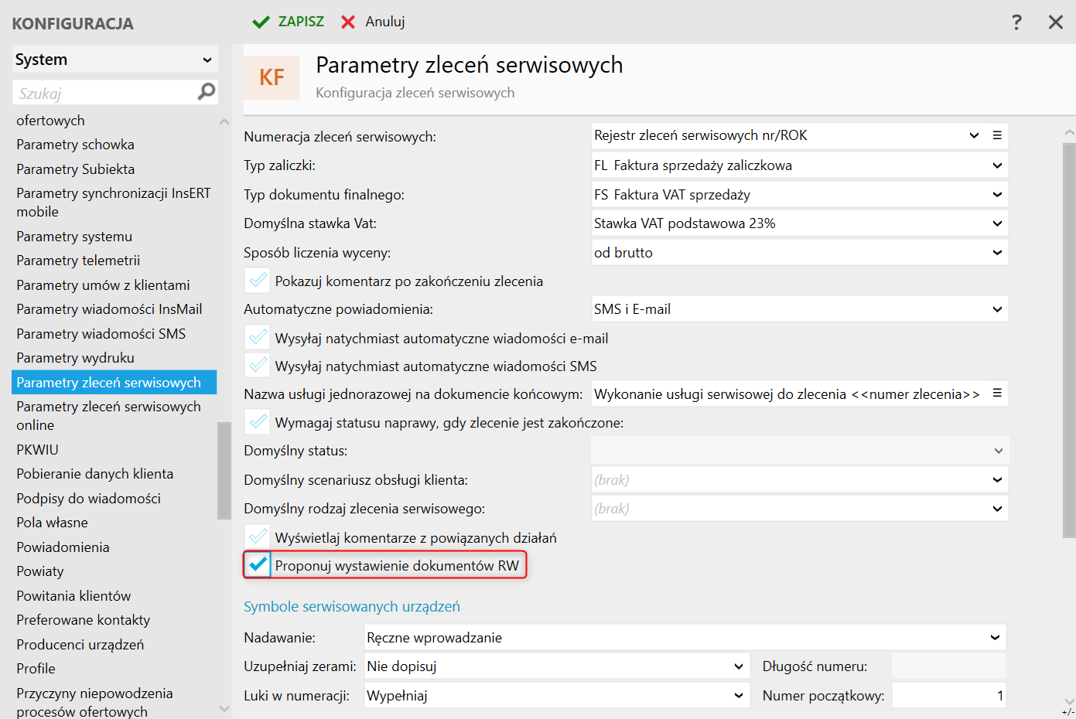Open the help question mark icon
The image size is (1076, 719).
pyautogui.click(x=1016, y=22)
